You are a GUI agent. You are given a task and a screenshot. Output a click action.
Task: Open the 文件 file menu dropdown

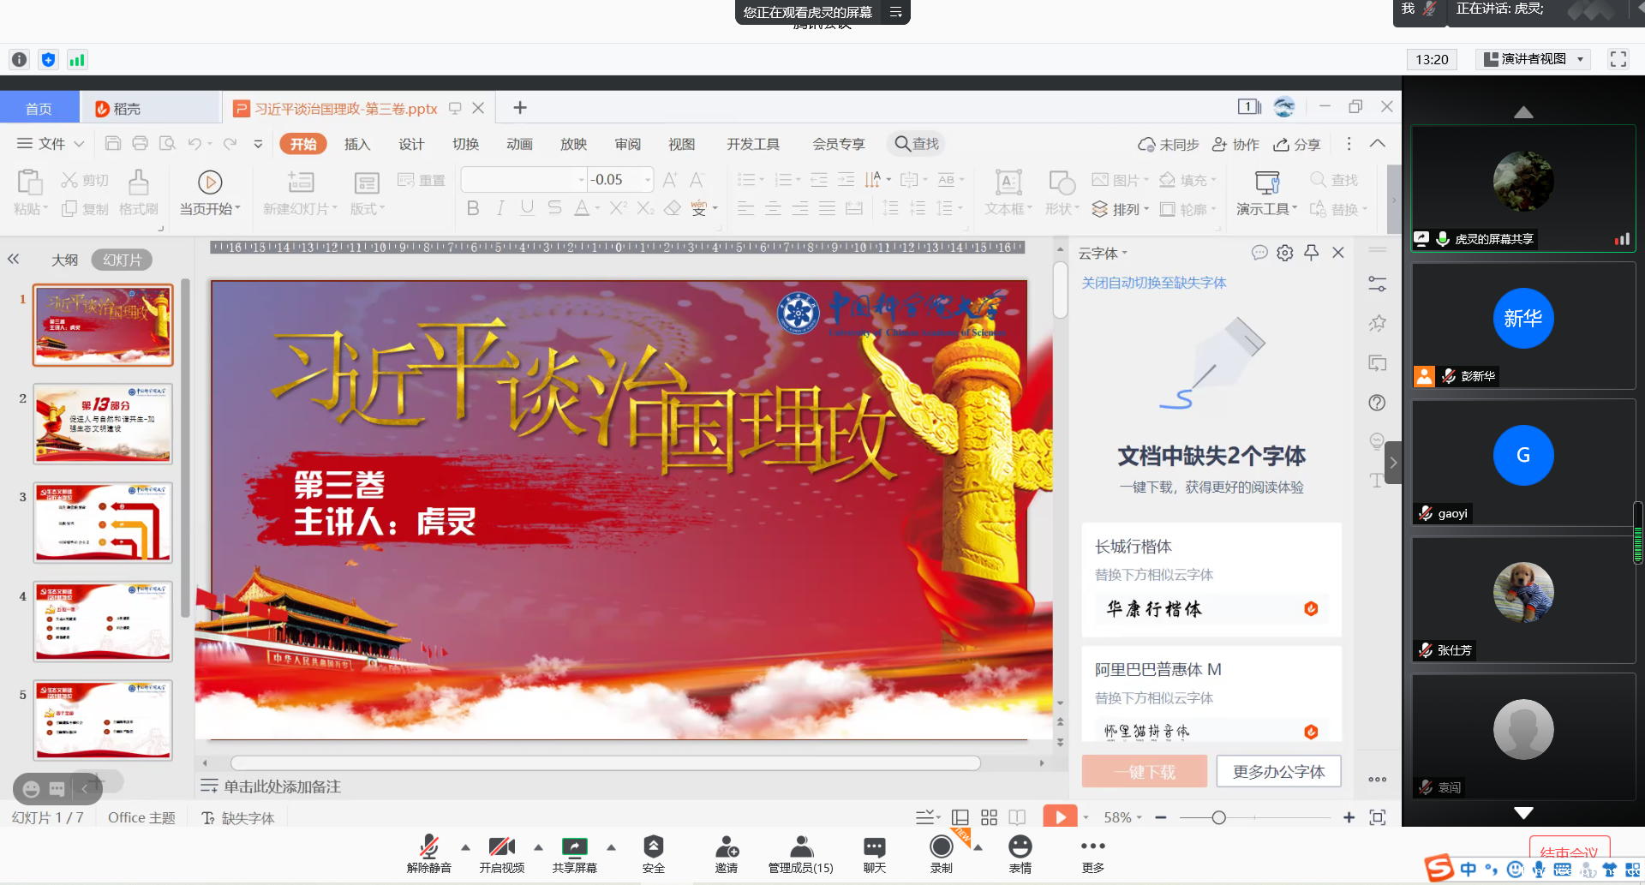51,144
